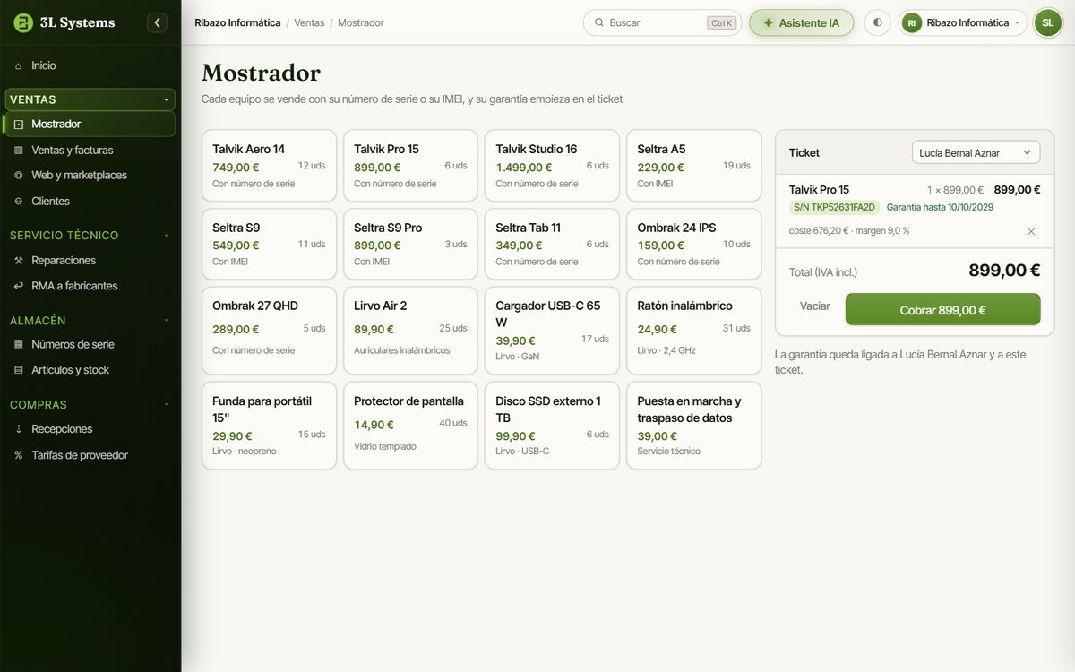Add Talvik Studio 16 to ticket
Screen dimensions: 1075x672
(552, 166)
